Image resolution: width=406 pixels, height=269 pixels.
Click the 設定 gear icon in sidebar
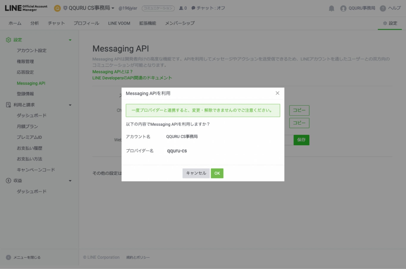click(x=8, y=40)
